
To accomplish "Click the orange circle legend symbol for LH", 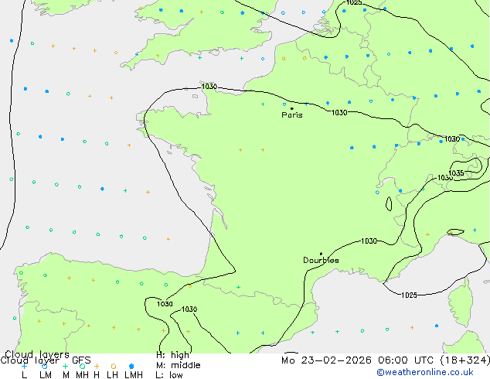I will click(114, 366).
